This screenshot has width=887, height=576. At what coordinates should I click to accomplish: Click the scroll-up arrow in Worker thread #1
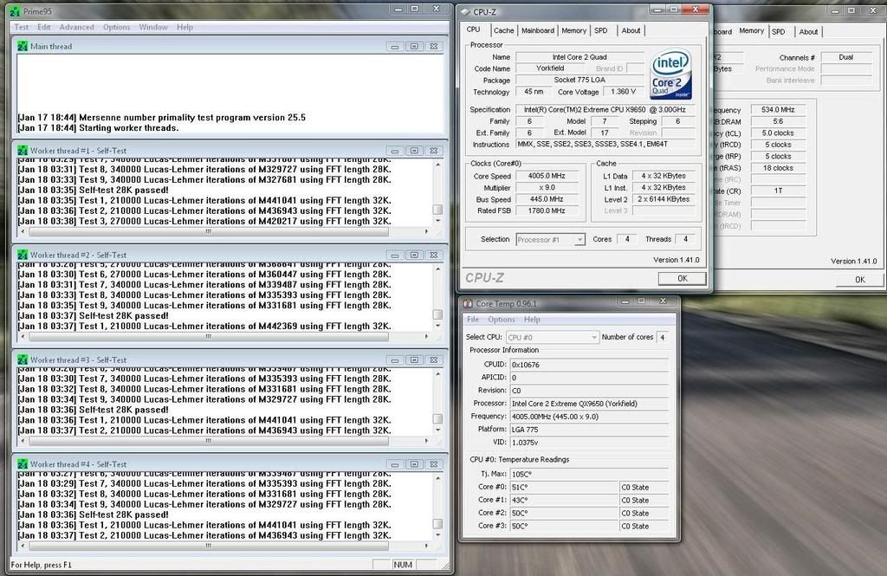pos(437,165)
